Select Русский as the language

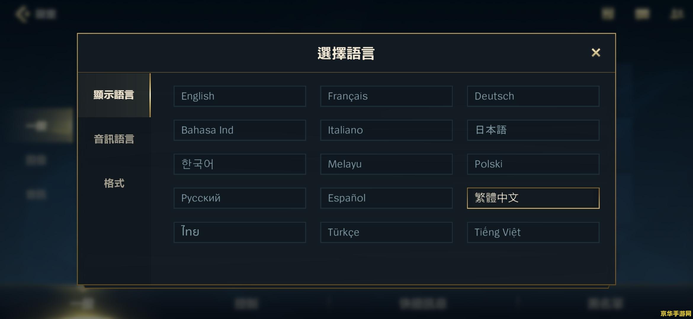(x=240, y=198)
